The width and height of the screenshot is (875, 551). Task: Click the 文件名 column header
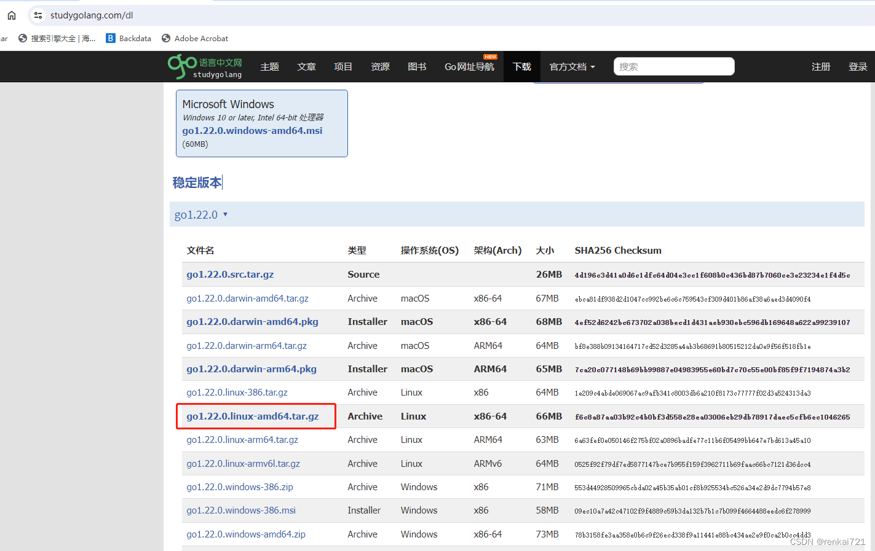200,250
